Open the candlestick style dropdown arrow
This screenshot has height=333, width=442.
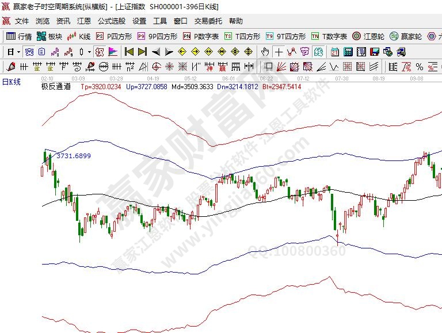(89, 52)
